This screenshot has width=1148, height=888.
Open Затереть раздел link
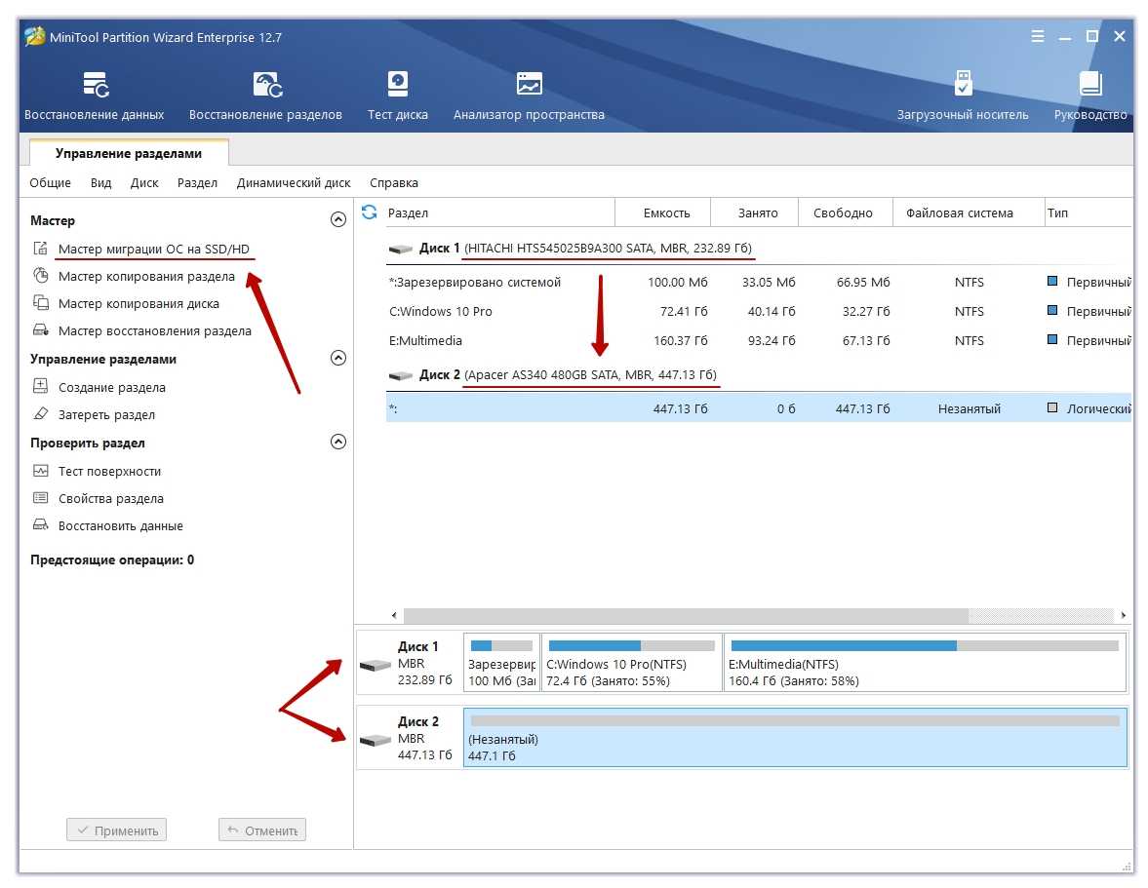point(107,414)
